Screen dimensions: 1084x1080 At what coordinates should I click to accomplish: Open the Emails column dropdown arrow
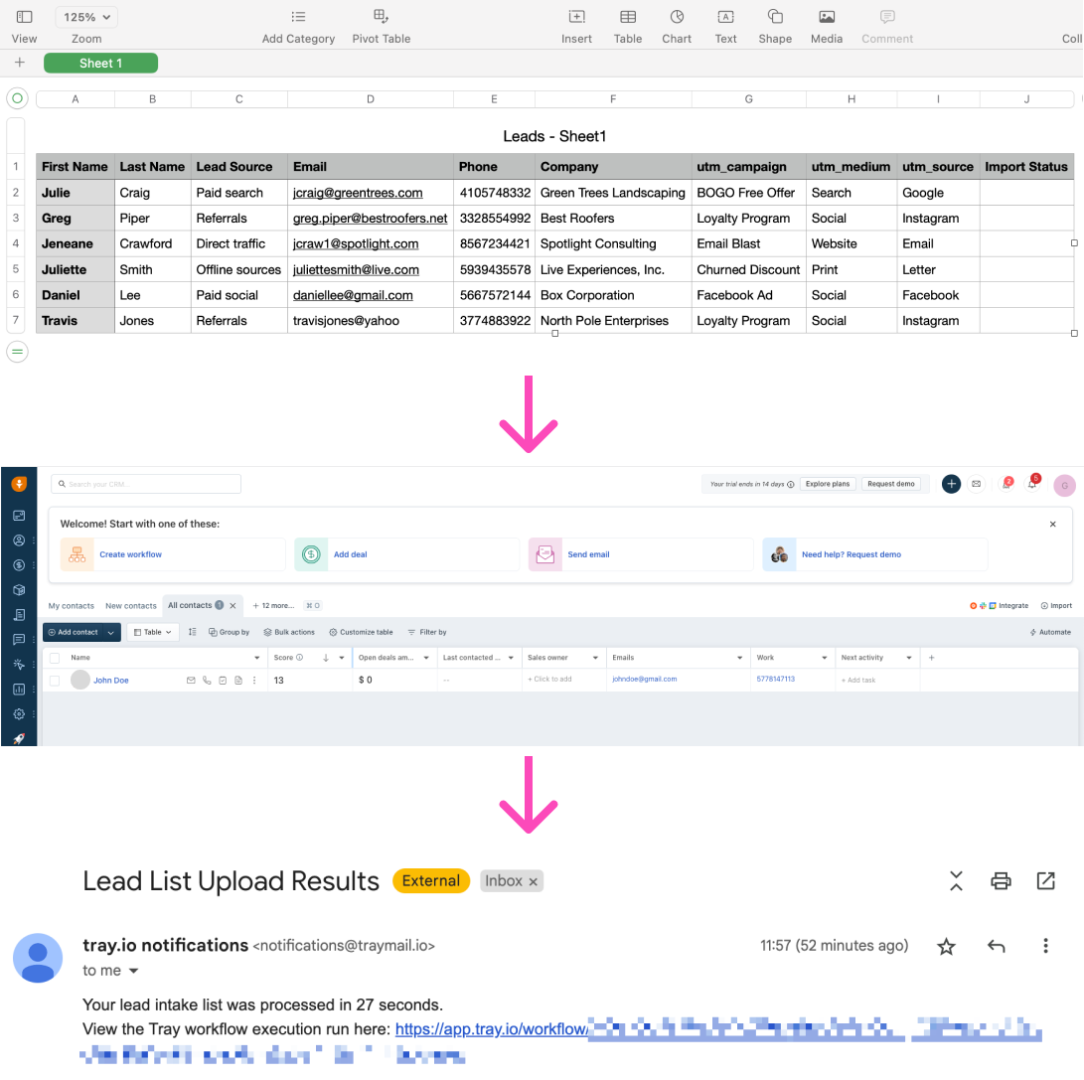click(739, 658)
